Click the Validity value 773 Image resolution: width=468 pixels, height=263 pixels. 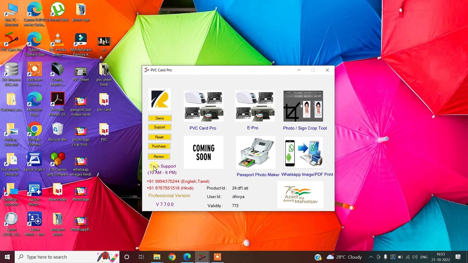point(235,206)
